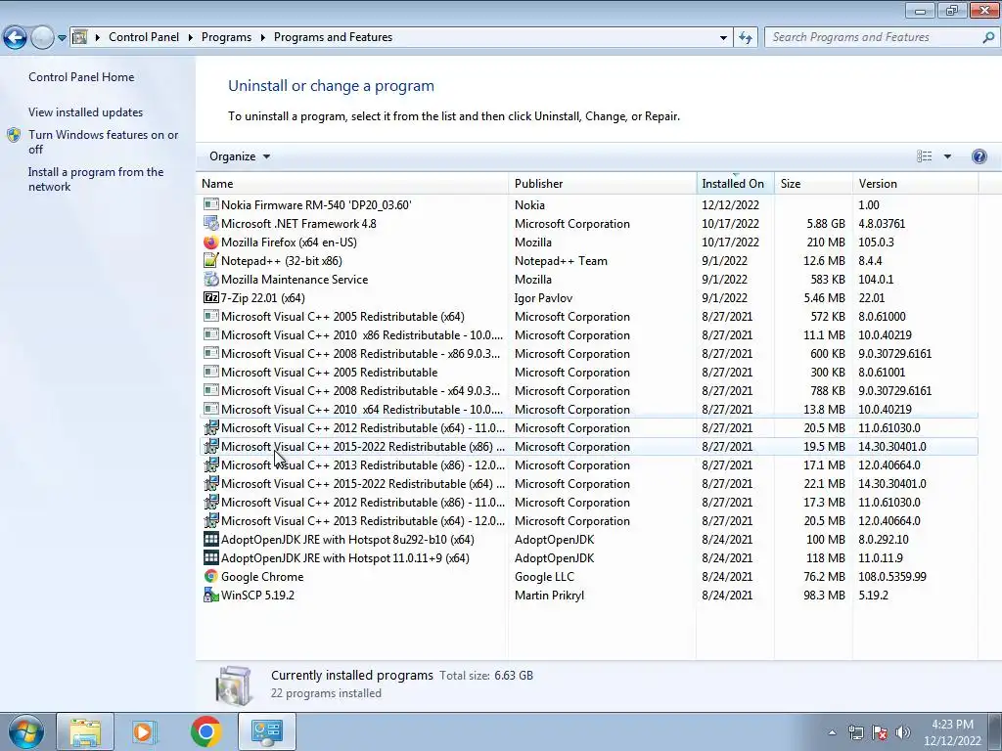The width and height of the screenshot is (1002, 751).
Task: Open Windows Explorer from the taskbar
Action: pos(85,731)
